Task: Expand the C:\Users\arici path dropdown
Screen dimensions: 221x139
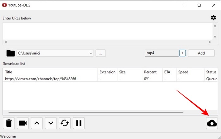Action: (91, 53)
